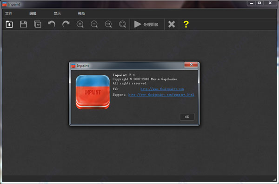Redo the last action
Viewport: 279px width, 184px height.
click(66, 24)
